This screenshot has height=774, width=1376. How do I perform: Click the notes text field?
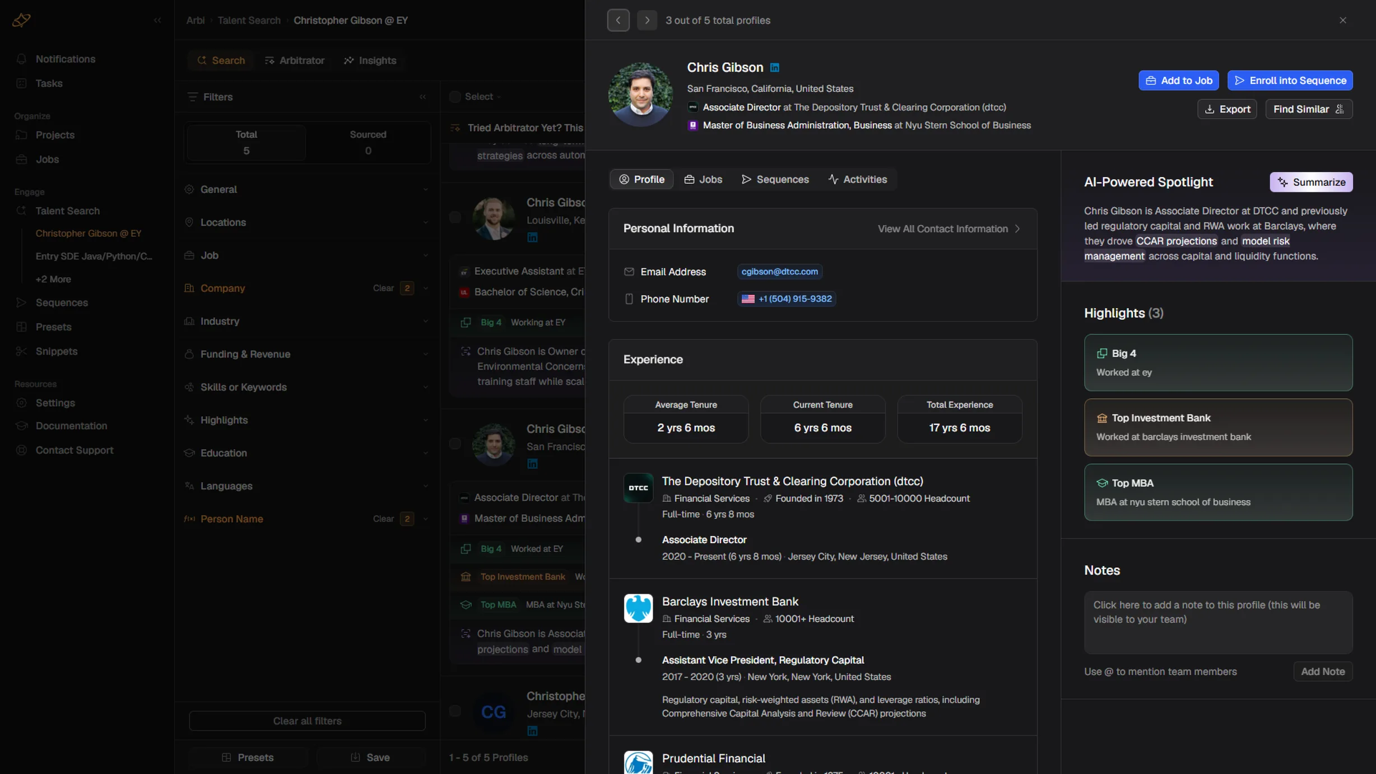pyautogui.click(x=1218, y=623)
